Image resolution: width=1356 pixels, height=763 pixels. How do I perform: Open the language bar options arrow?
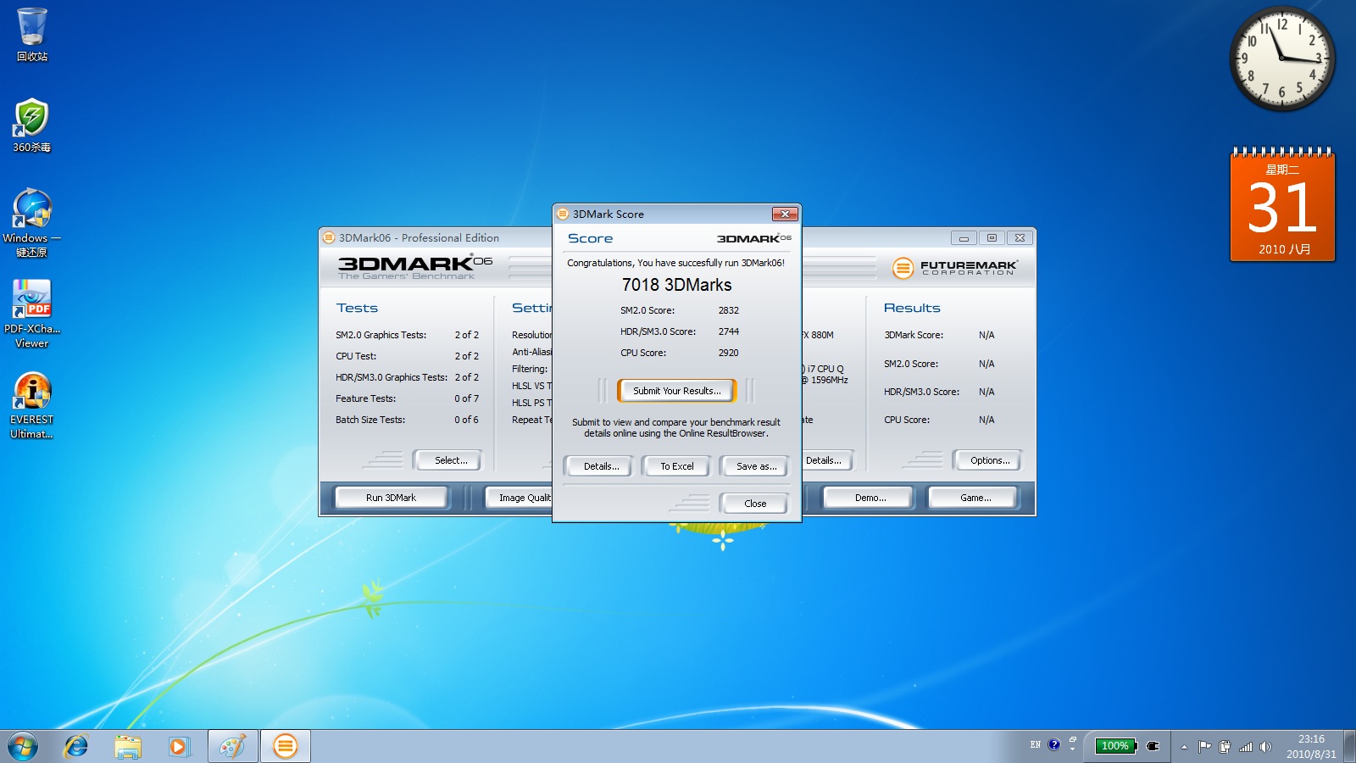coord(1072,749)
